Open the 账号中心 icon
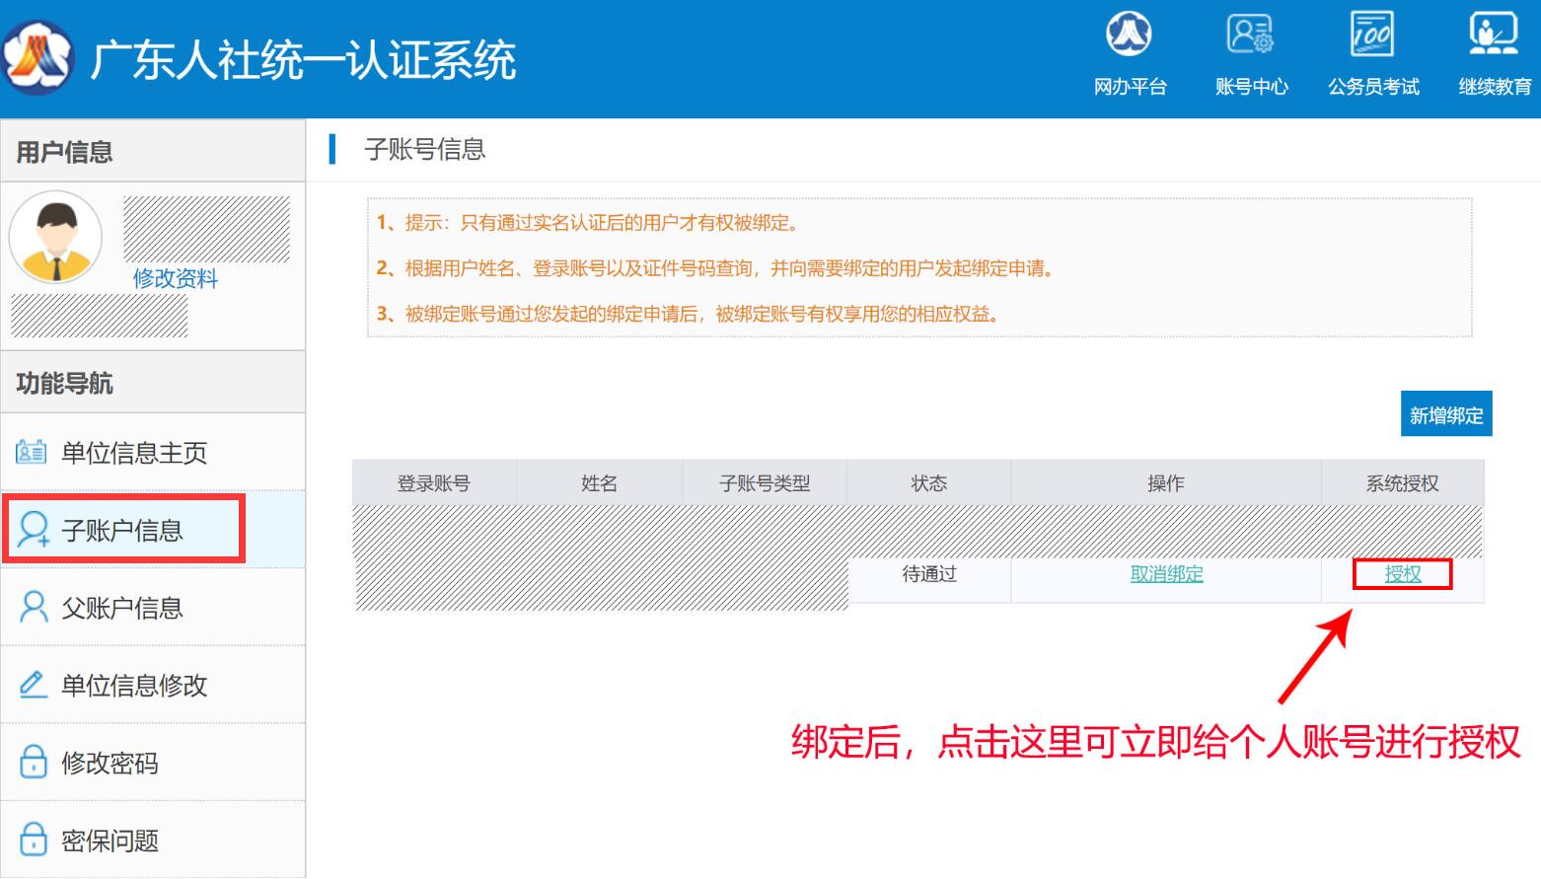 coord(1250,36)
